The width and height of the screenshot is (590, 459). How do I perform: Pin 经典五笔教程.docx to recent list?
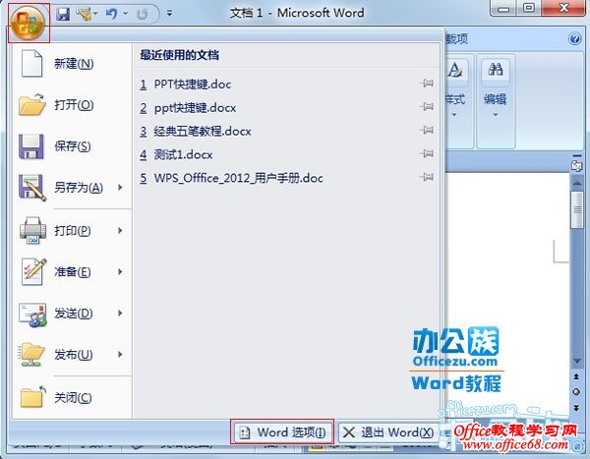pyautogui.click(x=427, y=130)
